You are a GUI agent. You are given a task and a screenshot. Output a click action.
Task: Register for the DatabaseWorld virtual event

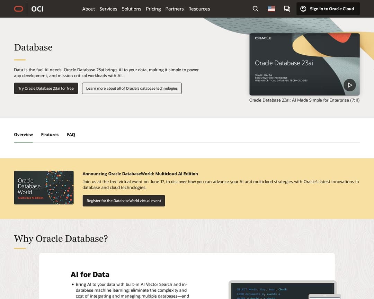tap(124, 201)
